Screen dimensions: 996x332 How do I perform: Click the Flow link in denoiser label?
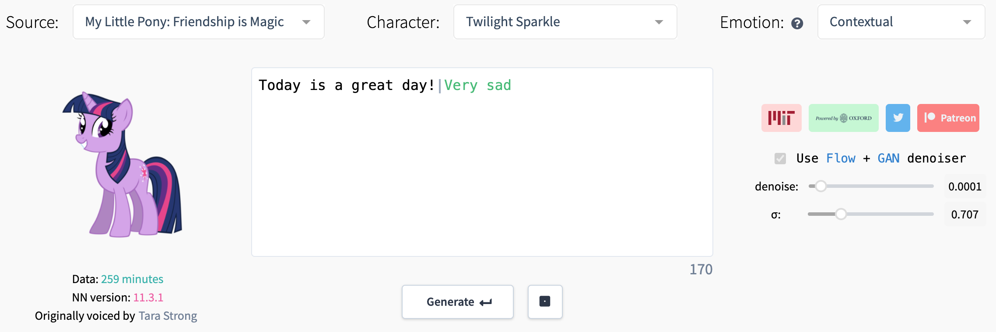[840, 158]
